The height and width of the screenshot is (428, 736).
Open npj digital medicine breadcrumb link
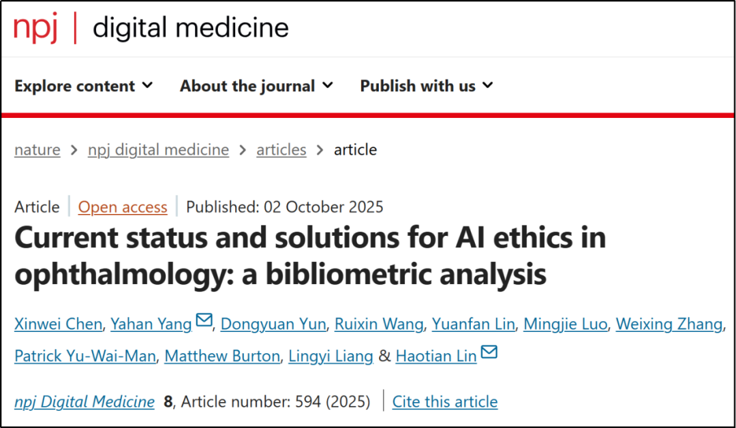point(158,150)
